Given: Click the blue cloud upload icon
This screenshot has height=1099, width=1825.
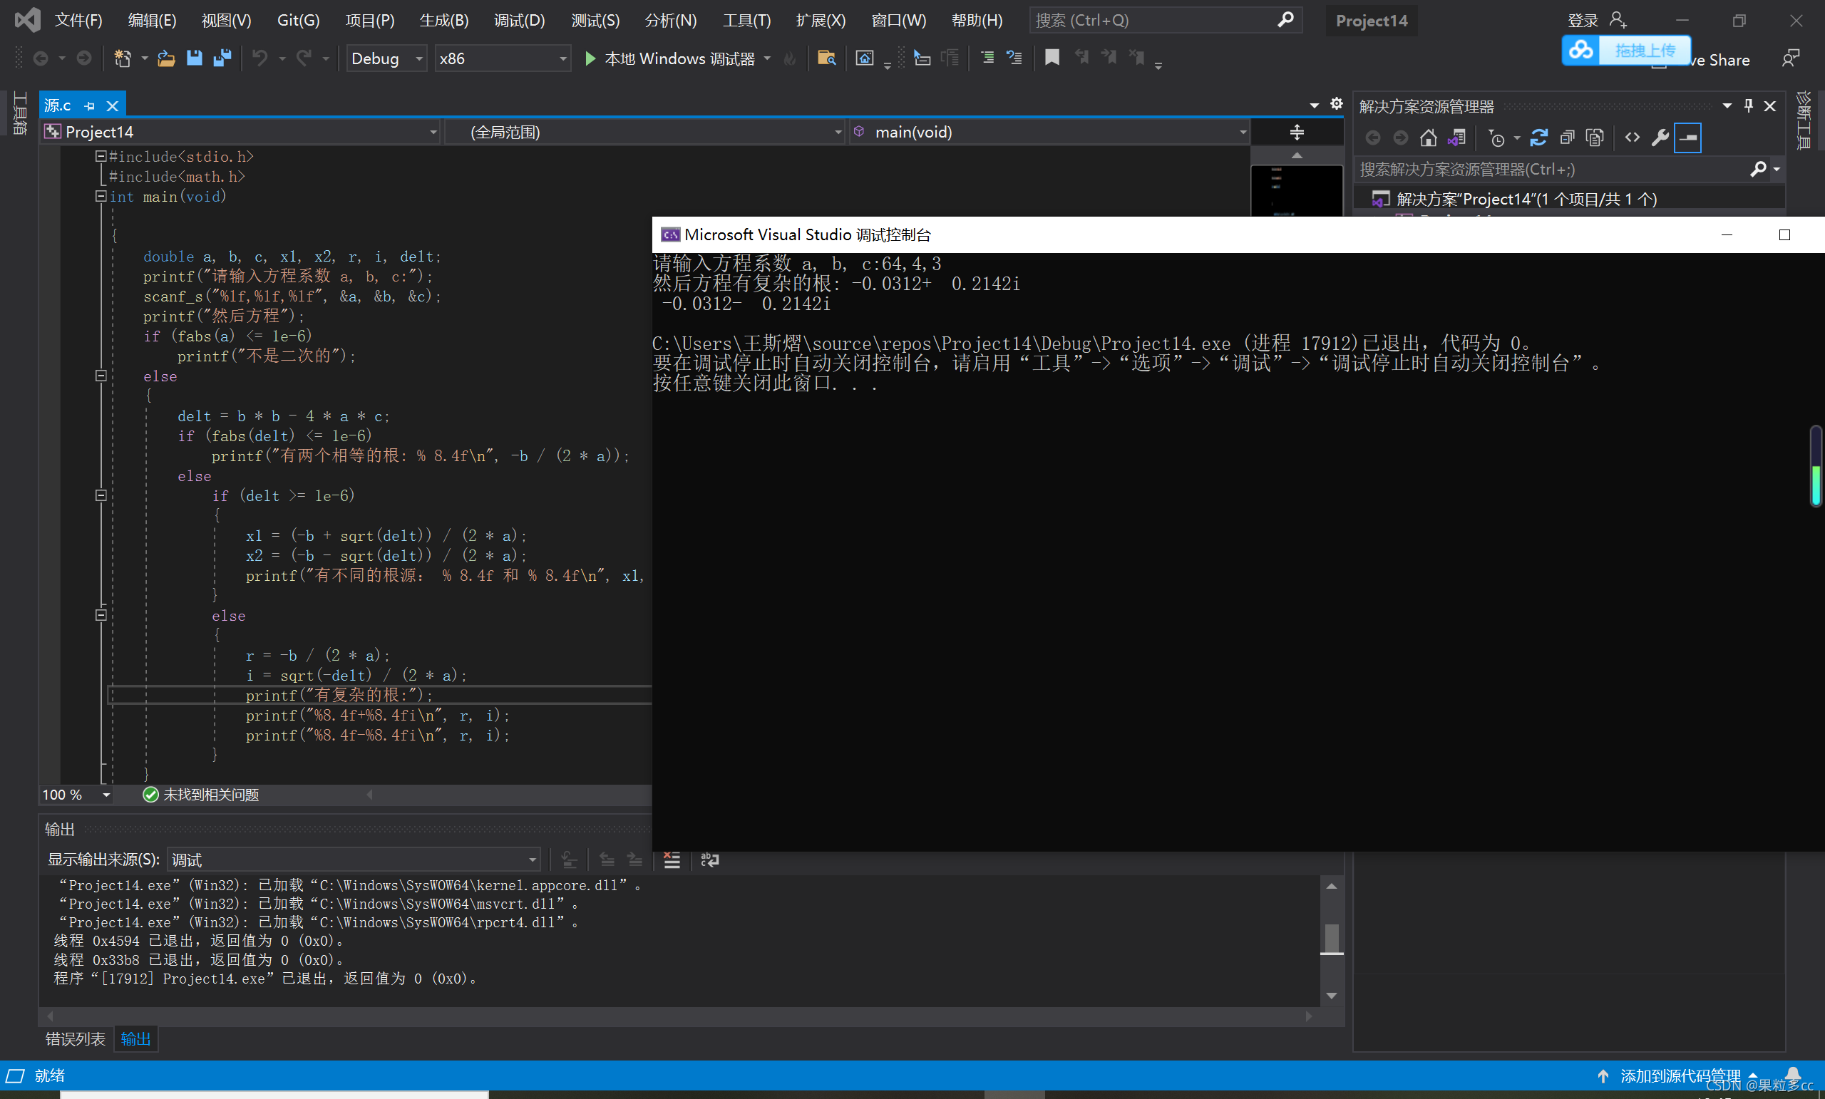Looking at the screenshot, I should tap(1580, 51).
